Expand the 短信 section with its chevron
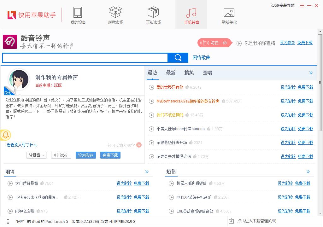The width and height of the screenshot is (323, 227). [308, 172]
